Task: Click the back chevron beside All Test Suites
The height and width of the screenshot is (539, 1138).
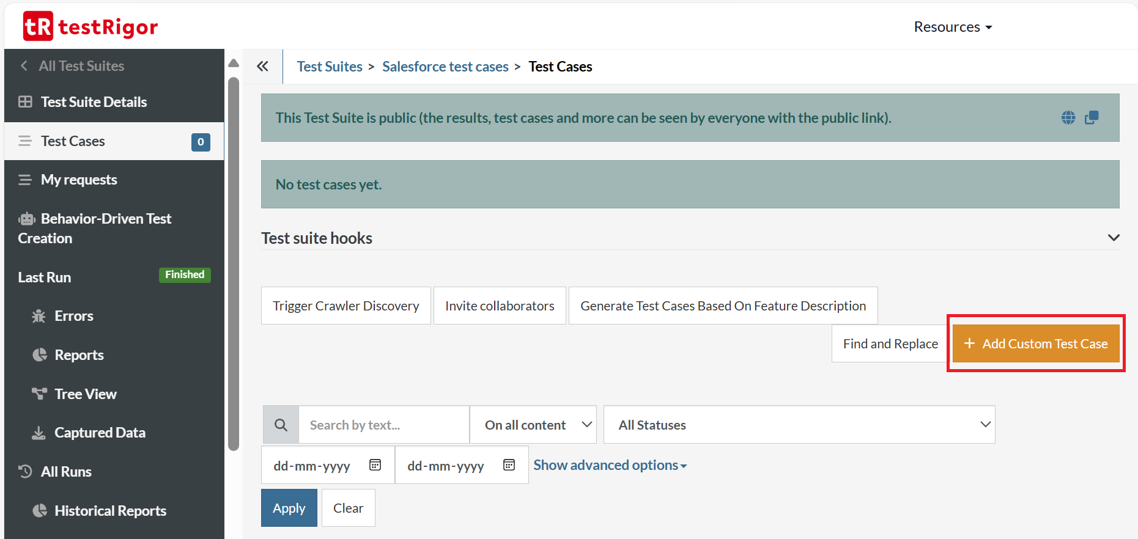Action: [24, 65]
